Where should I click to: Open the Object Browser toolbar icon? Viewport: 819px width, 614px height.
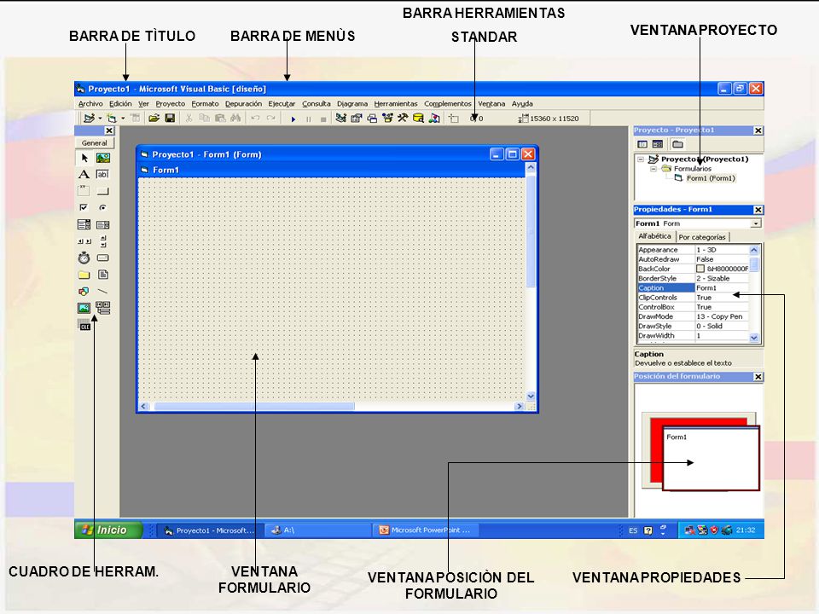coord(387,119)
